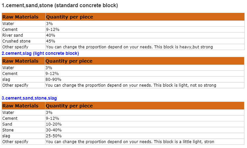
Task: Click 'Quantity per piece' header of the third table
Action: click(x=69, y=106)
